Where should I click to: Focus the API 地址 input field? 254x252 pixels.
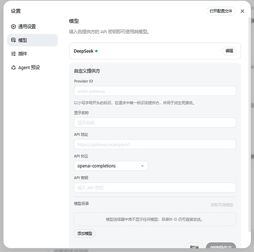[x=155, y=144]
